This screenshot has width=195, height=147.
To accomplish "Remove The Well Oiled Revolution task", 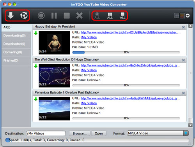I will pos(183,60).
